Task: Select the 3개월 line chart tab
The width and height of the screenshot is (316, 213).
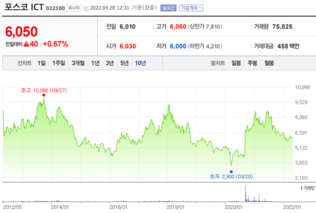Action: pos(78,63)
